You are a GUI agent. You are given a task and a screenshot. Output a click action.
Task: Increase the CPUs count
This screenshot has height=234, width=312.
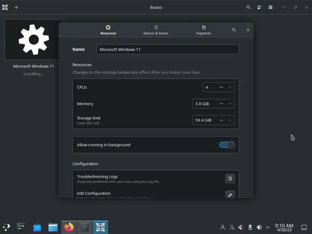(x=230, y=87)
